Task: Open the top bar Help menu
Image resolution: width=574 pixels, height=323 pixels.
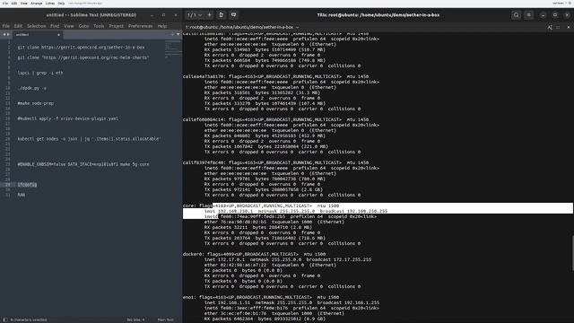Action: click(x=61, y=4)
